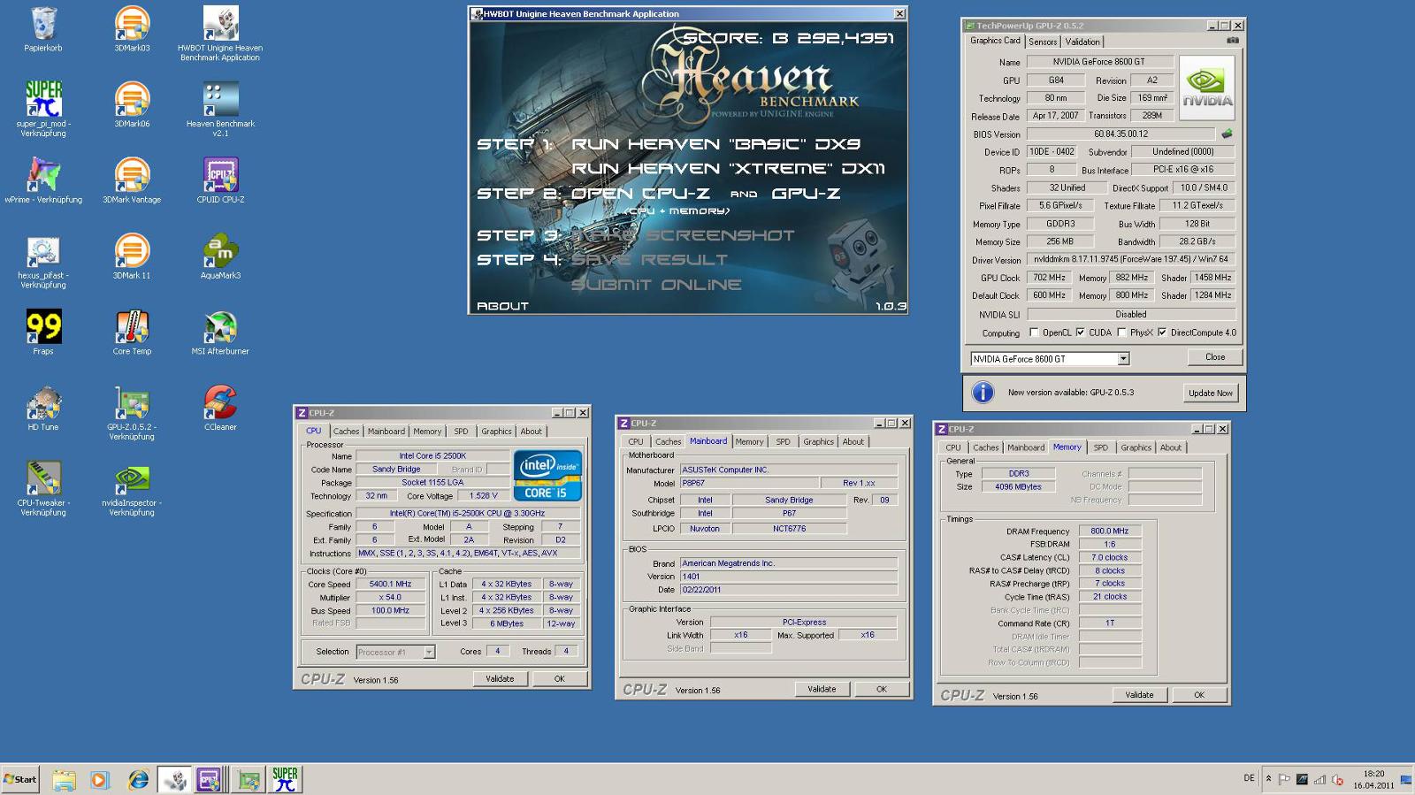The image size is (1415, 795).
Task: Open the 3DMark03 desktop shortcut
Action: pyautogui.click(x=132, y=25)
